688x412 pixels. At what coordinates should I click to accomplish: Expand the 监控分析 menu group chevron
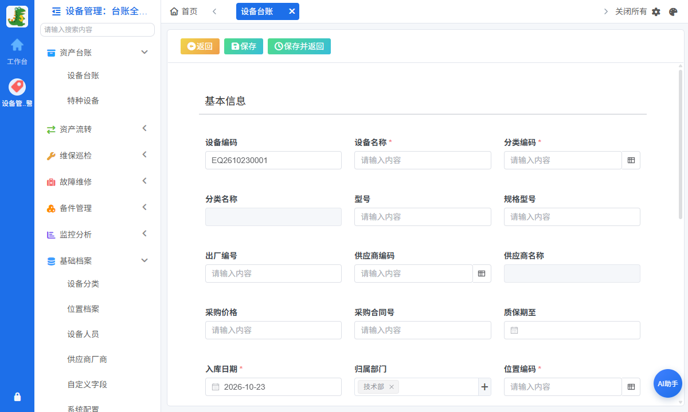(144, 233)
